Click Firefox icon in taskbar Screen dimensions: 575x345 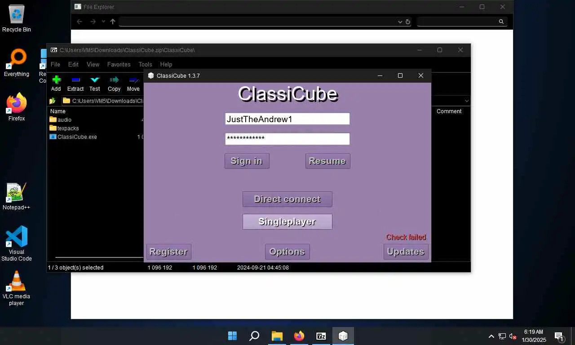tap(299, 336)
